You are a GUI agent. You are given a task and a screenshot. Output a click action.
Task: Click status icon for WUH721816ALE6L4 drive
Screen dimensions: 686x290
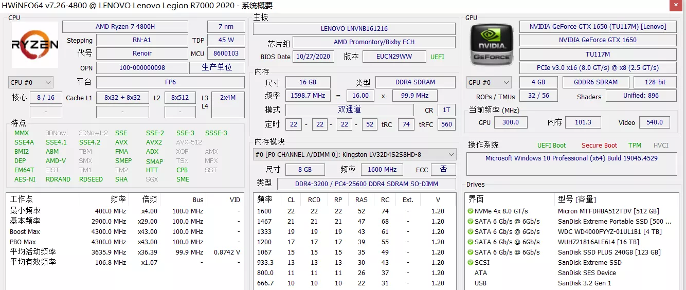471,242
